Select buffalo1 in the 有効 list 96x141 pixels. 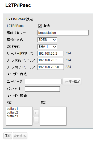click(12, 109)
